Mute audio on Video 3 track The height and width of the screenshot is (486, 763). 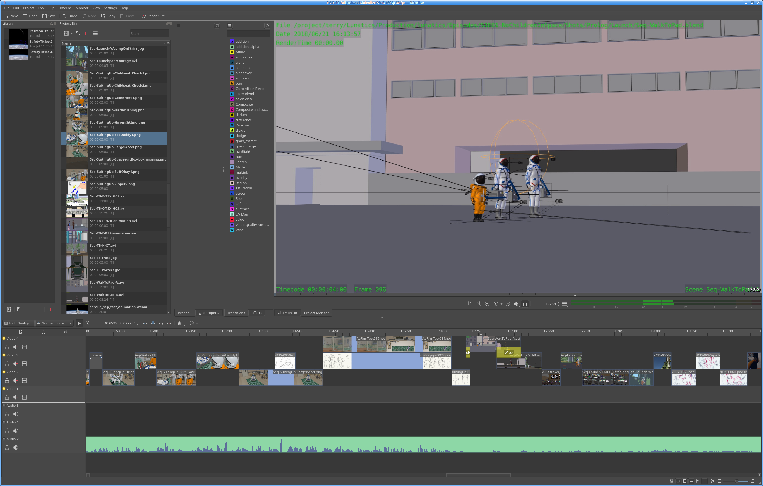[15, 364]
